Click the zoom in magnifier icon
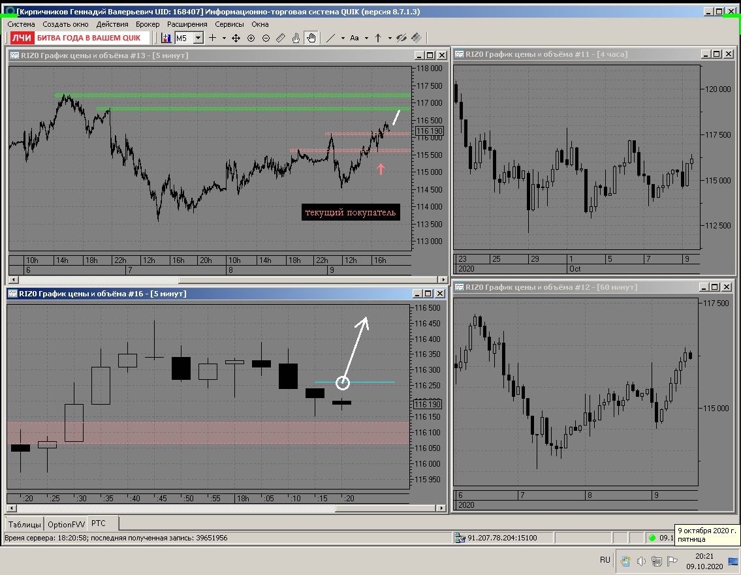 point(251,39)
